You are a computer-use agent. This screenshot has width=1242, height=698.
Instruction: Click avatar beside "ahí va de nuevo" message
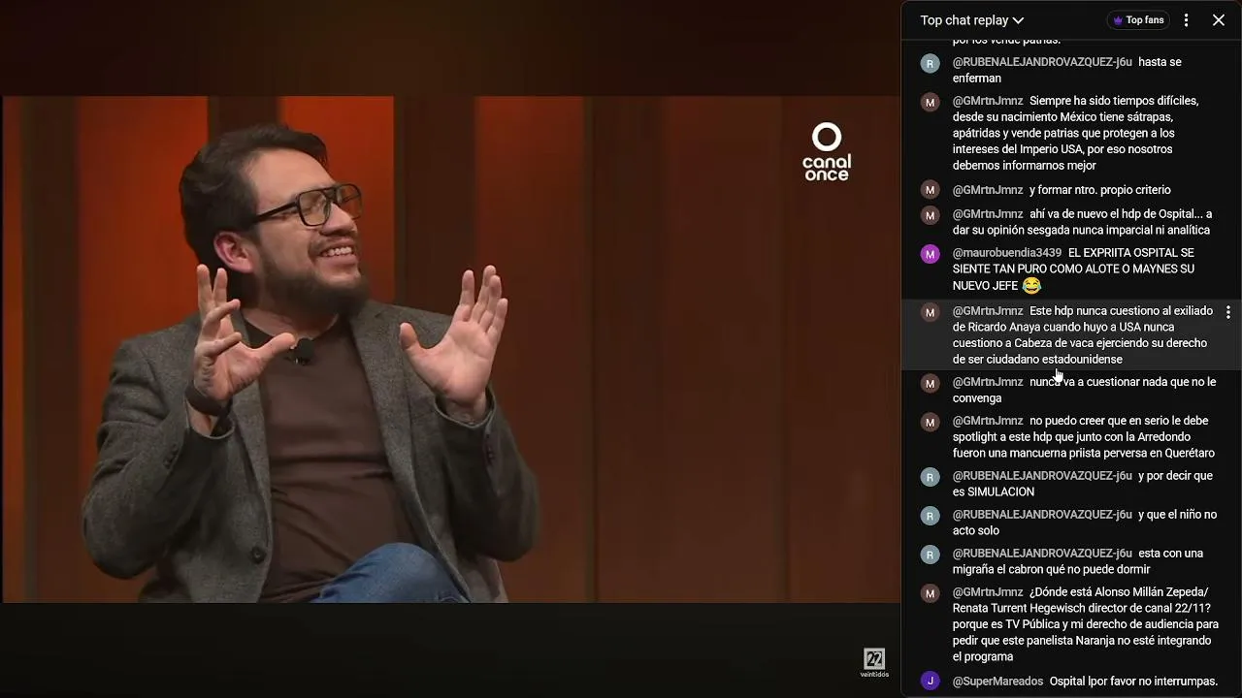[931, 215]
